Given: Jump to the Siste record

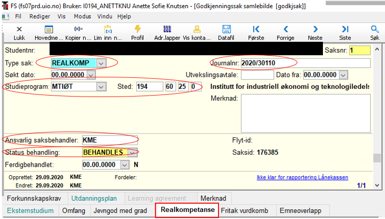Looking at the screenshot, I should pos(345,29).
